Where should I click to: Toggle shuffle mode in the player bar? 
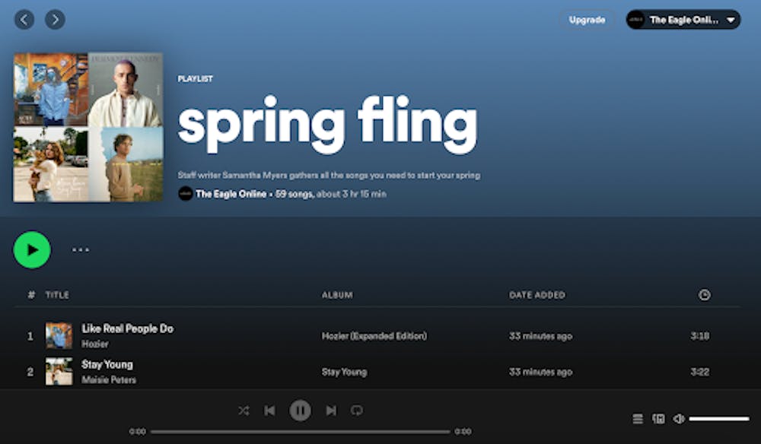click(x=244, y=411)
